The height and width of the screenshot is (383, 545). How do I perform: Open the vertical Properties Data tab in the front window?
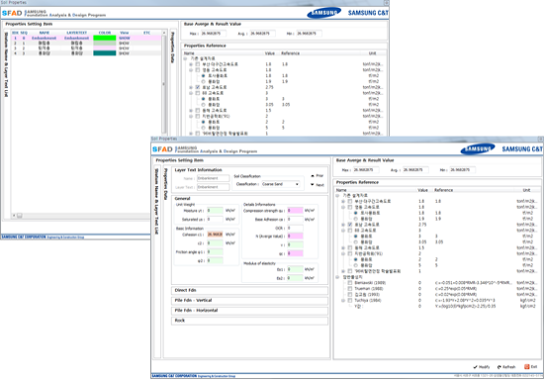tap(166, 184)
